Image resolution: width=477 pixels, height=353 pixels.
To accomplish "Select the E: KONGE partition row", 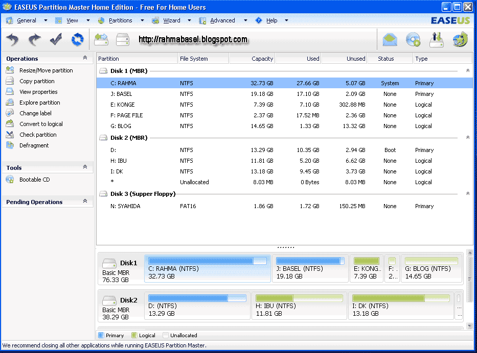I will tap(284, 105).
